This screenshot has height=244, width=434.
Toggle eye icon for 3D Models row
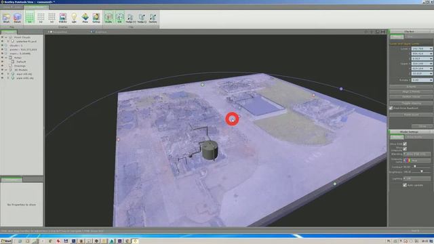[x=2, y=70]
